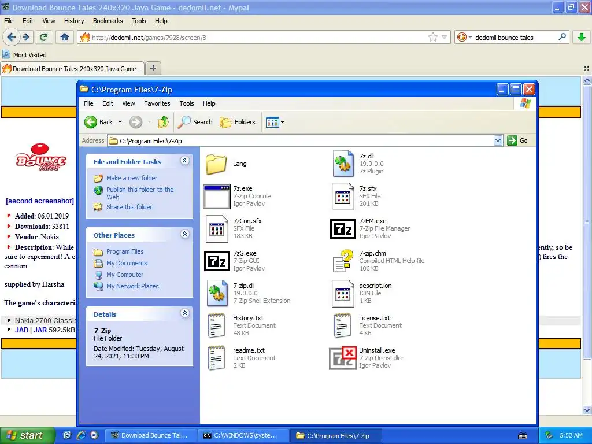
Task: Select the History.txt document icon
Action: [x=217, y=326]
